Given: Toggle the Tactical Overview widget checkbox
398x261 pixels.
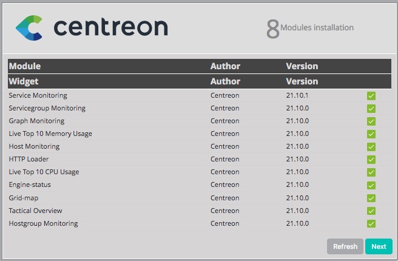Looking at the screenshot, I should pyautogui.click(x=371, y=211).
